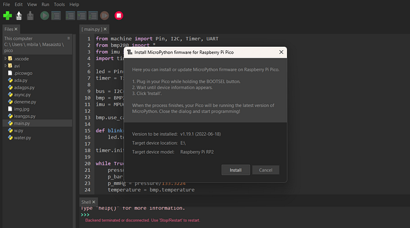Click the Open file toolbar icon

pos(19,16)
